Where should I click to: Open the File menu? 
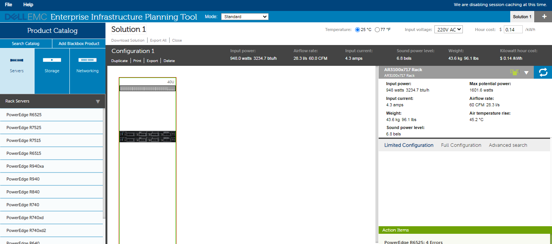pos(8,5)
